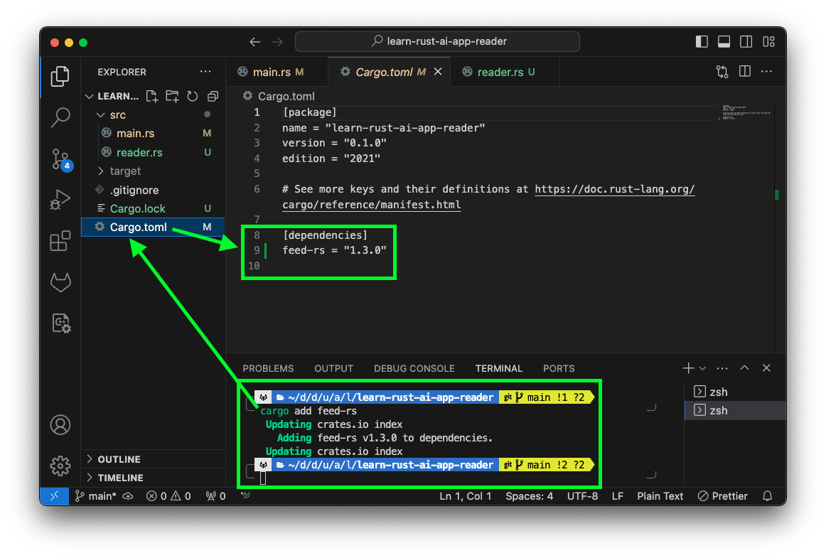Screen dimensions: 826x558
Task: Synchronize changes cloud icon in status bar
Action: (128, 496)
